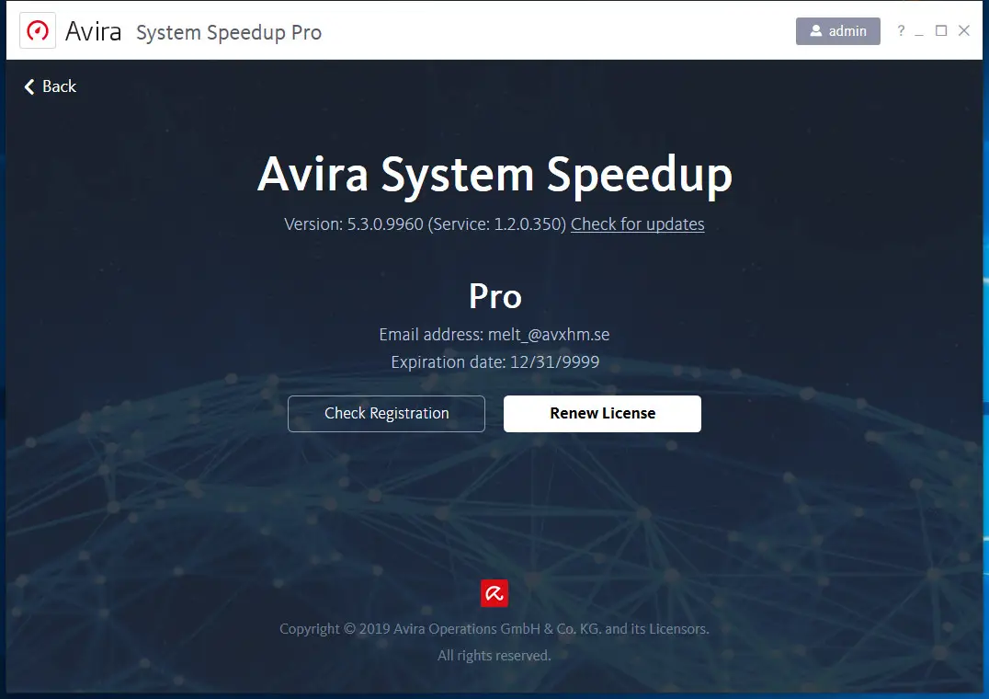Maximize the System Speedup window
The height and width of the screenshot is (699, 989).
(941, 31)
